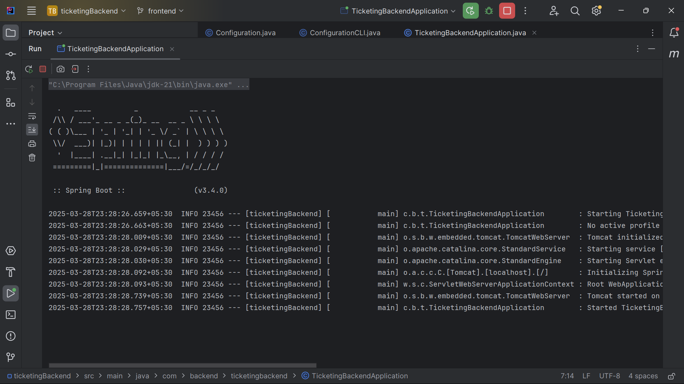Toggle scroll to end of console
Image resolution: width=684 pixels, height=384 pixels.
click(32, 129)
